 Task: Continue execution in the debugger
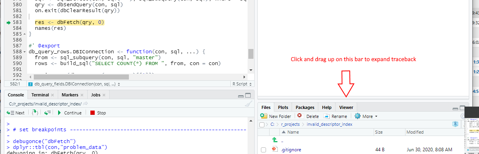coord(70,113)
